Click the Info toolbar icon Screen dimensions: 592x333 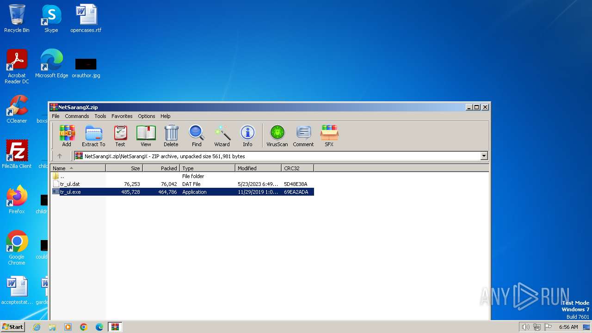[x=247, y=136]
